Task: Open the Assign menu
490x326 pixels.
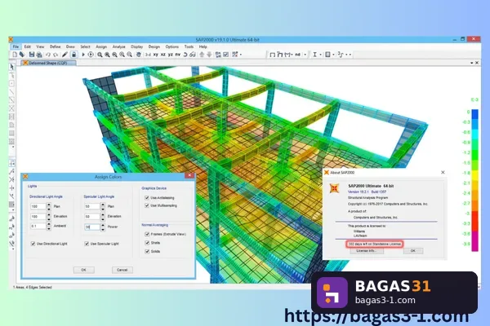Action: tap(101, 46)
